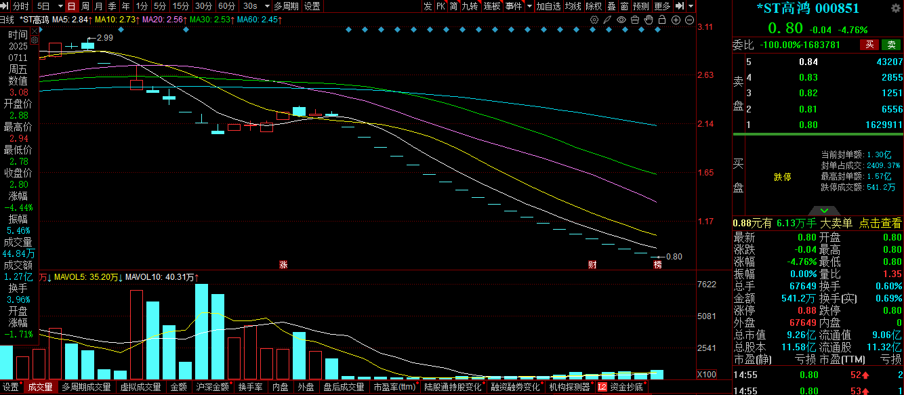The width and height of the screenshot is (904, 395).
Task: Switch to 5日 view
Action: tap(43, 6)
